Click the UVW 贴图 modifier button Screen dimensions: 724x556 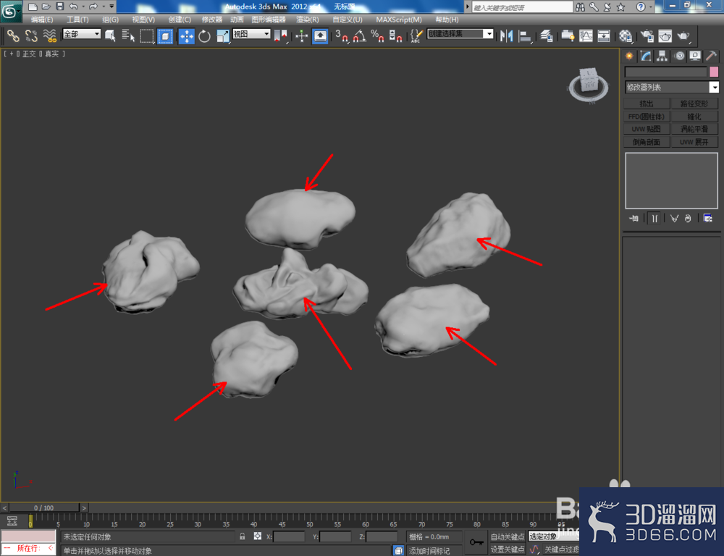pos(647,129)
